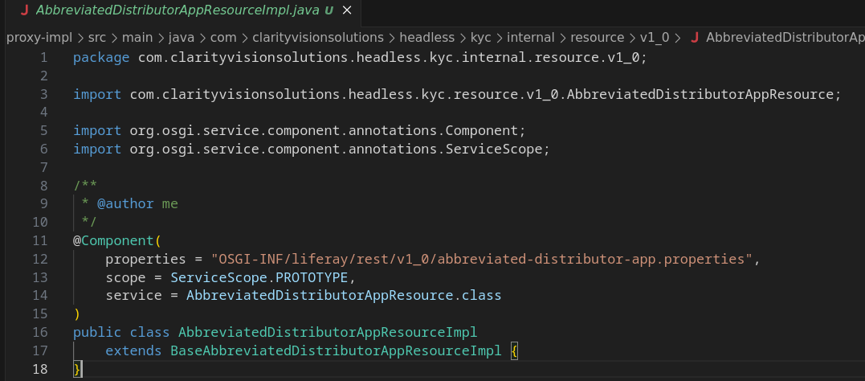The width and height of the screenshot is (865, 381).
Task: Click the 'package' keyword on line 1
Action: pyautogui.click(x=101, y=57)
